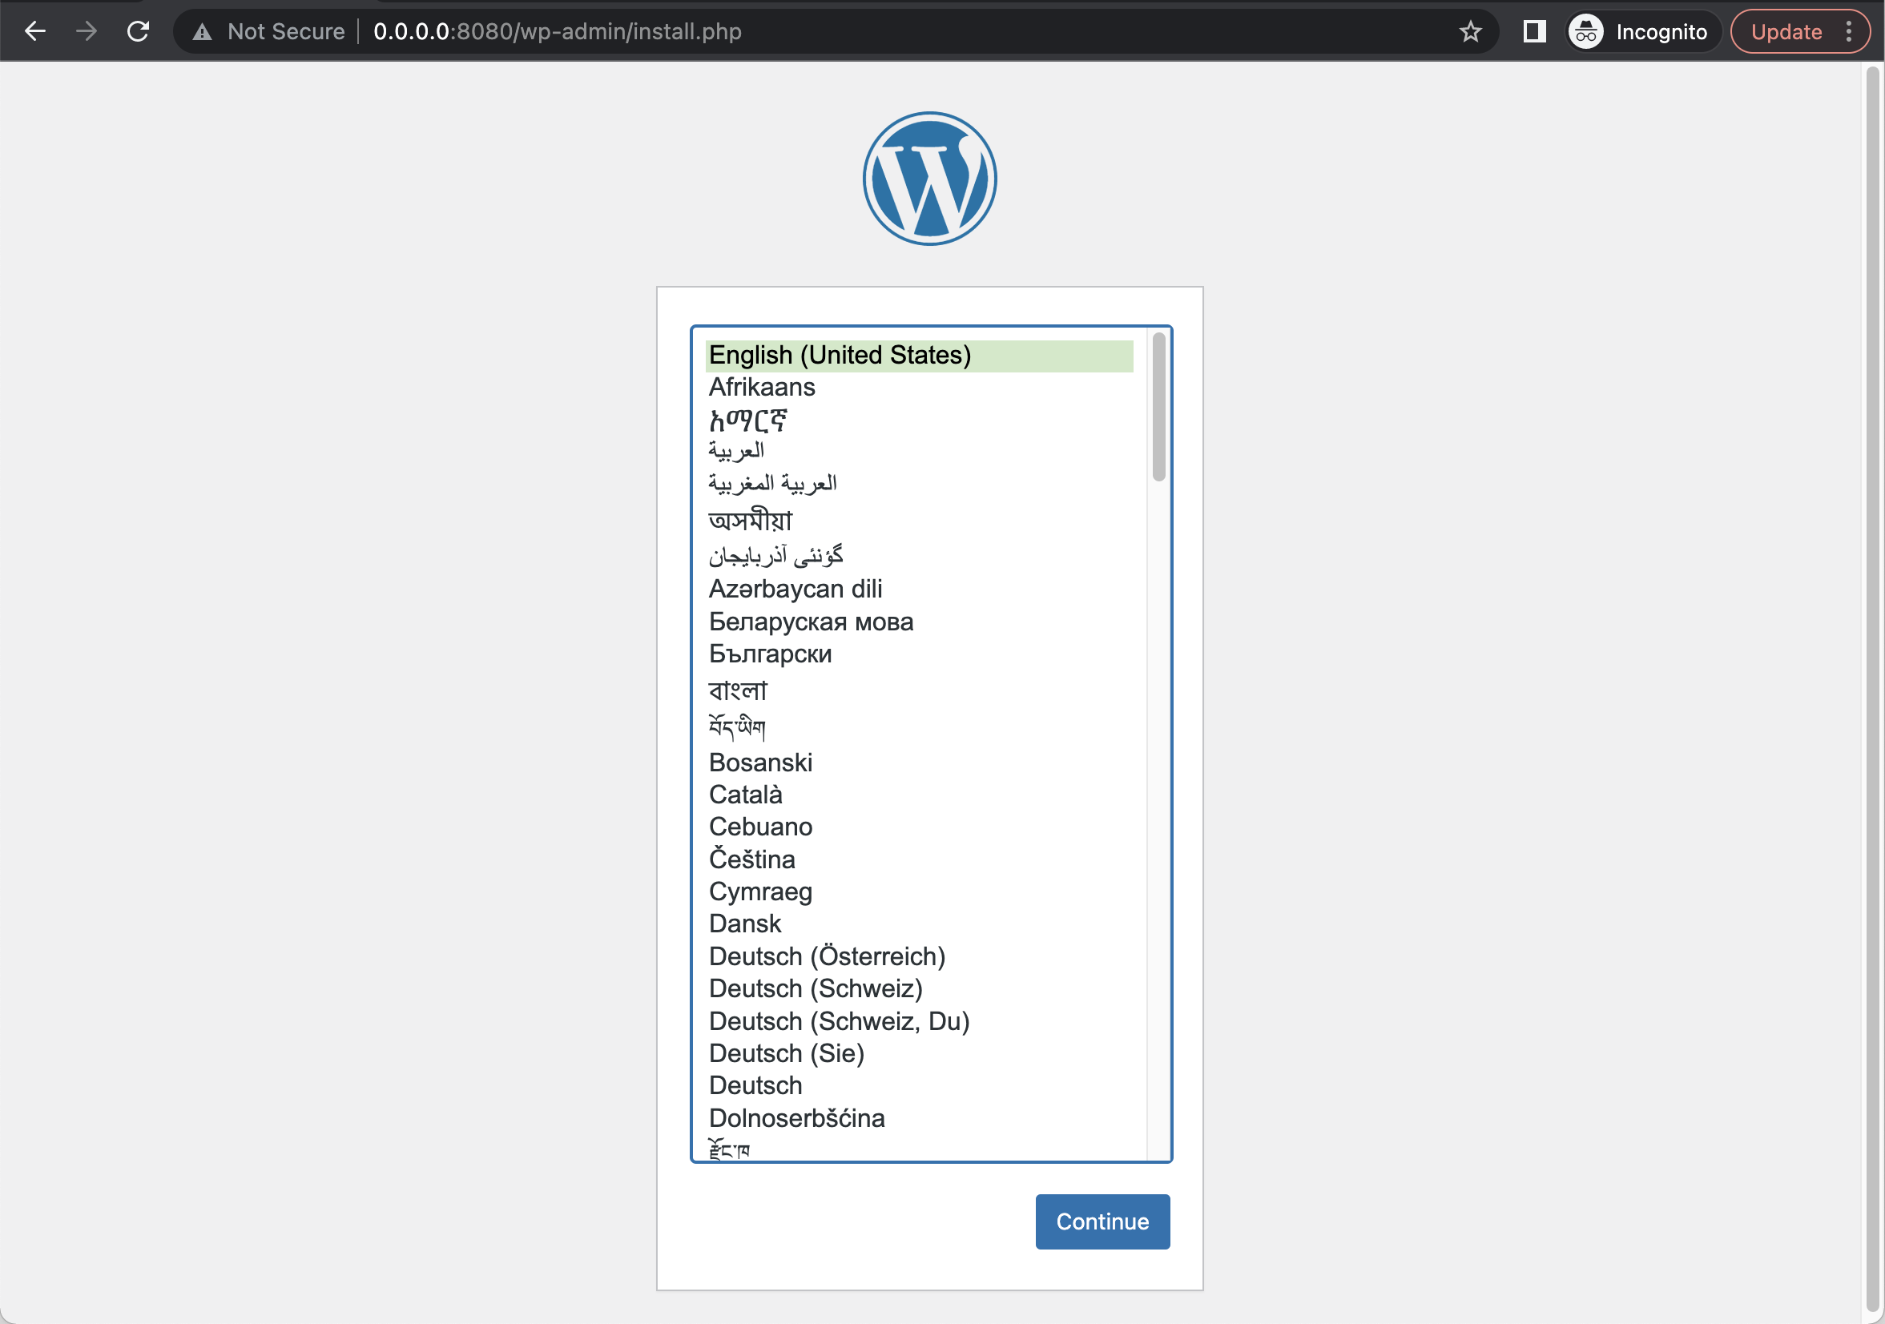Click the Update browser button

pos(1785,31)
